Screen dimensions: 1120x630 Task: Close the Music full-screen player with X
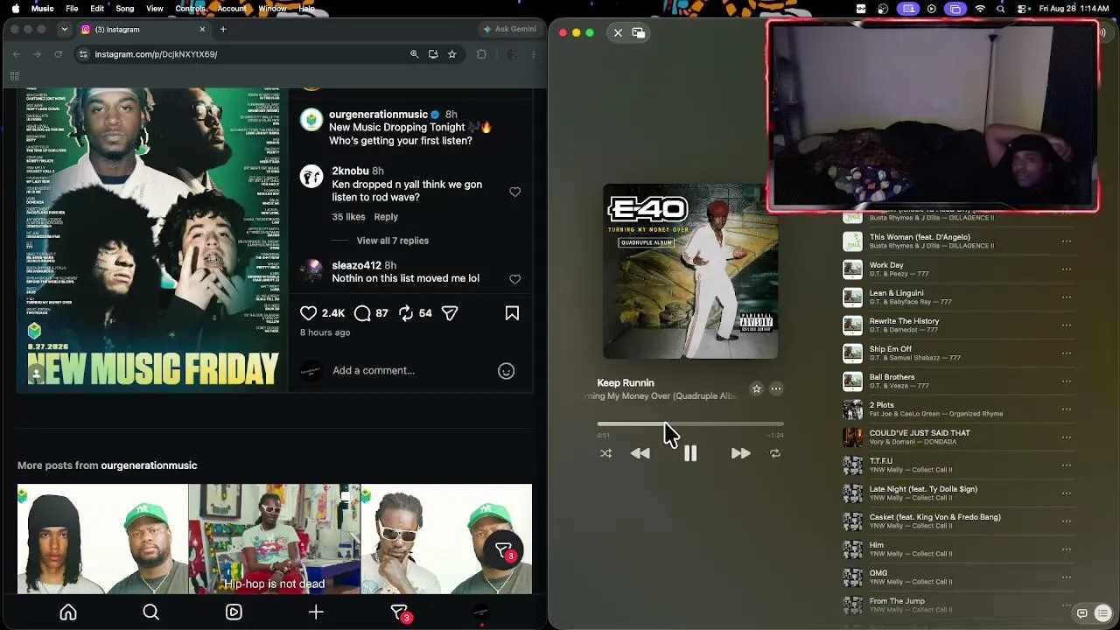tap(618, 32)
